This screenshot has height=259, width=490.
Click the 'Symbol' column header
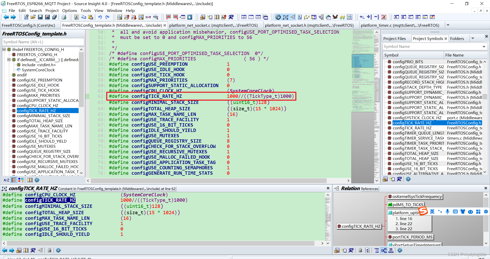[413, 55]
